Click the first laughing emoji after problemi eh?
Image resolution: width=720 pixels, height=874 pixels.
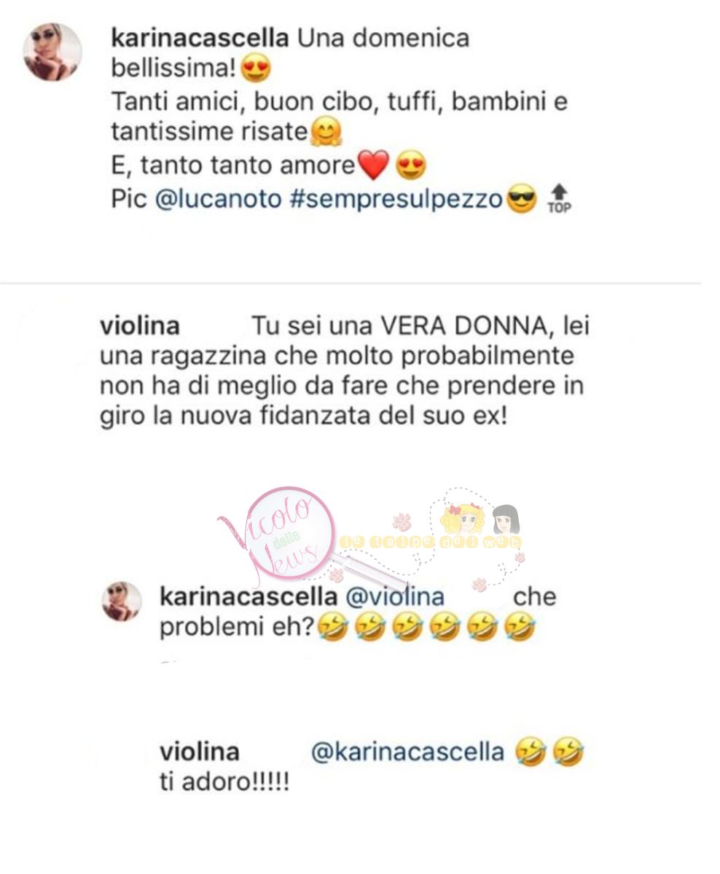[x=333, y=627]
